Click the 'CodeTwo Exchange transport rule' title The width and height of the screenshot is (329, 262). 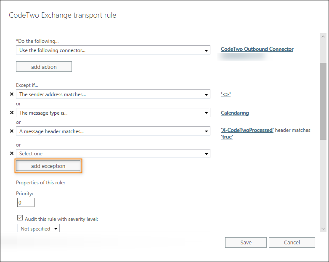pyautogui.click(x=63, y=15)
